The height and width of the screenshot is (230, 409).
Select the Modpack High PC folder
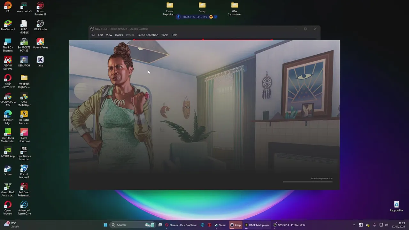click(x=24, y=81)
